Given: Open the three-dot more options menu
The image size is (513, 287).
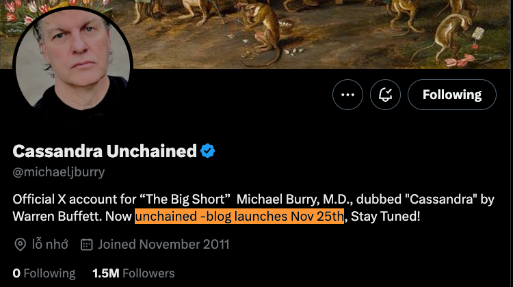Looking at the screenshot, I should tap(347, 95).
